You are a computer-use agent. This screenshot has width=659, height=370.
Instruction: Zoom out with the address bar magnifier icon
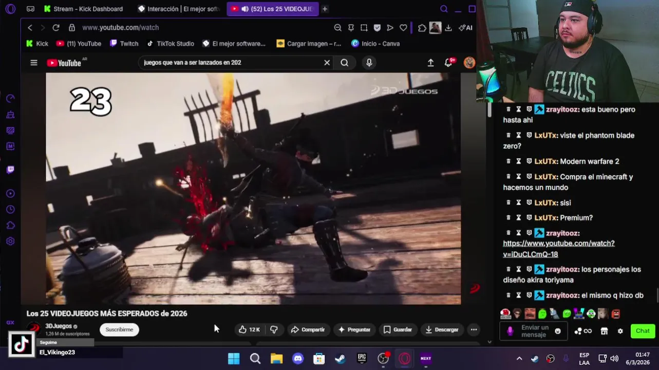coord(337,28)
